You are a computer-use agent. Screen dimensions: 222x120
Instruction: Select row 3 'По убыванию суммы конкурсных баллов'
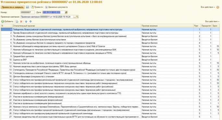pos(110,36)
